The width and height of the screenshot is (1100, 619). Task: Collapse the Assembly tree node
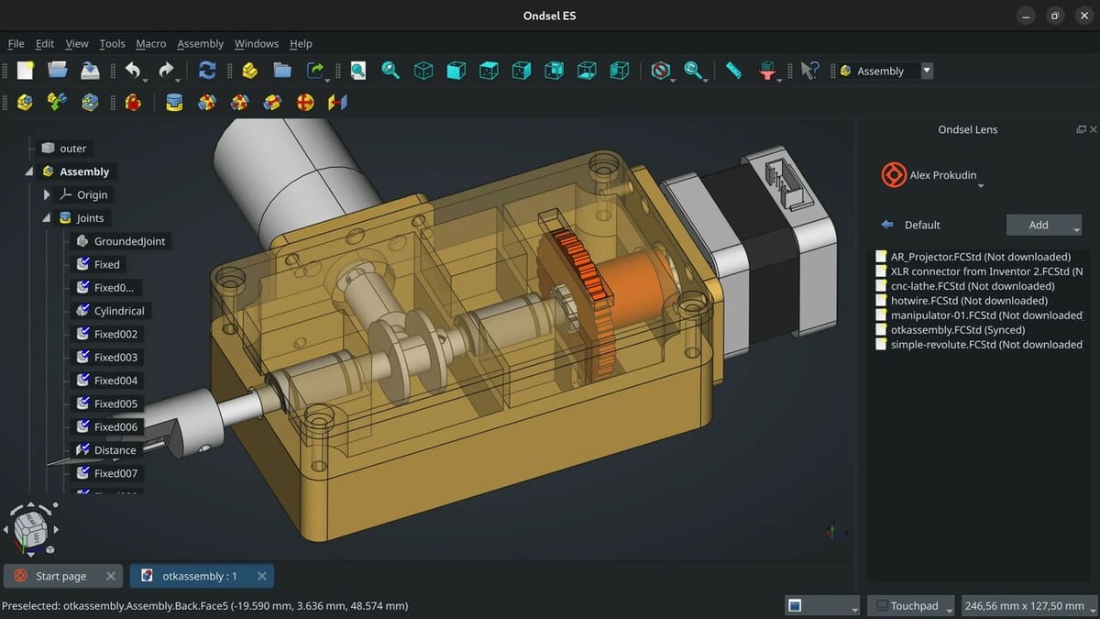coord(29,171)
